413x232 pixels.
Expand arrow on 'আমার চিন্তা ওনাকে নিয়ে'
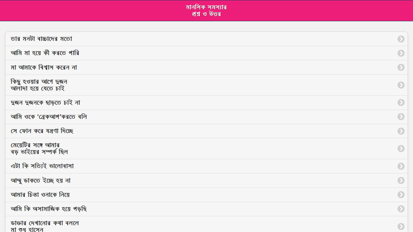[401, 195]
